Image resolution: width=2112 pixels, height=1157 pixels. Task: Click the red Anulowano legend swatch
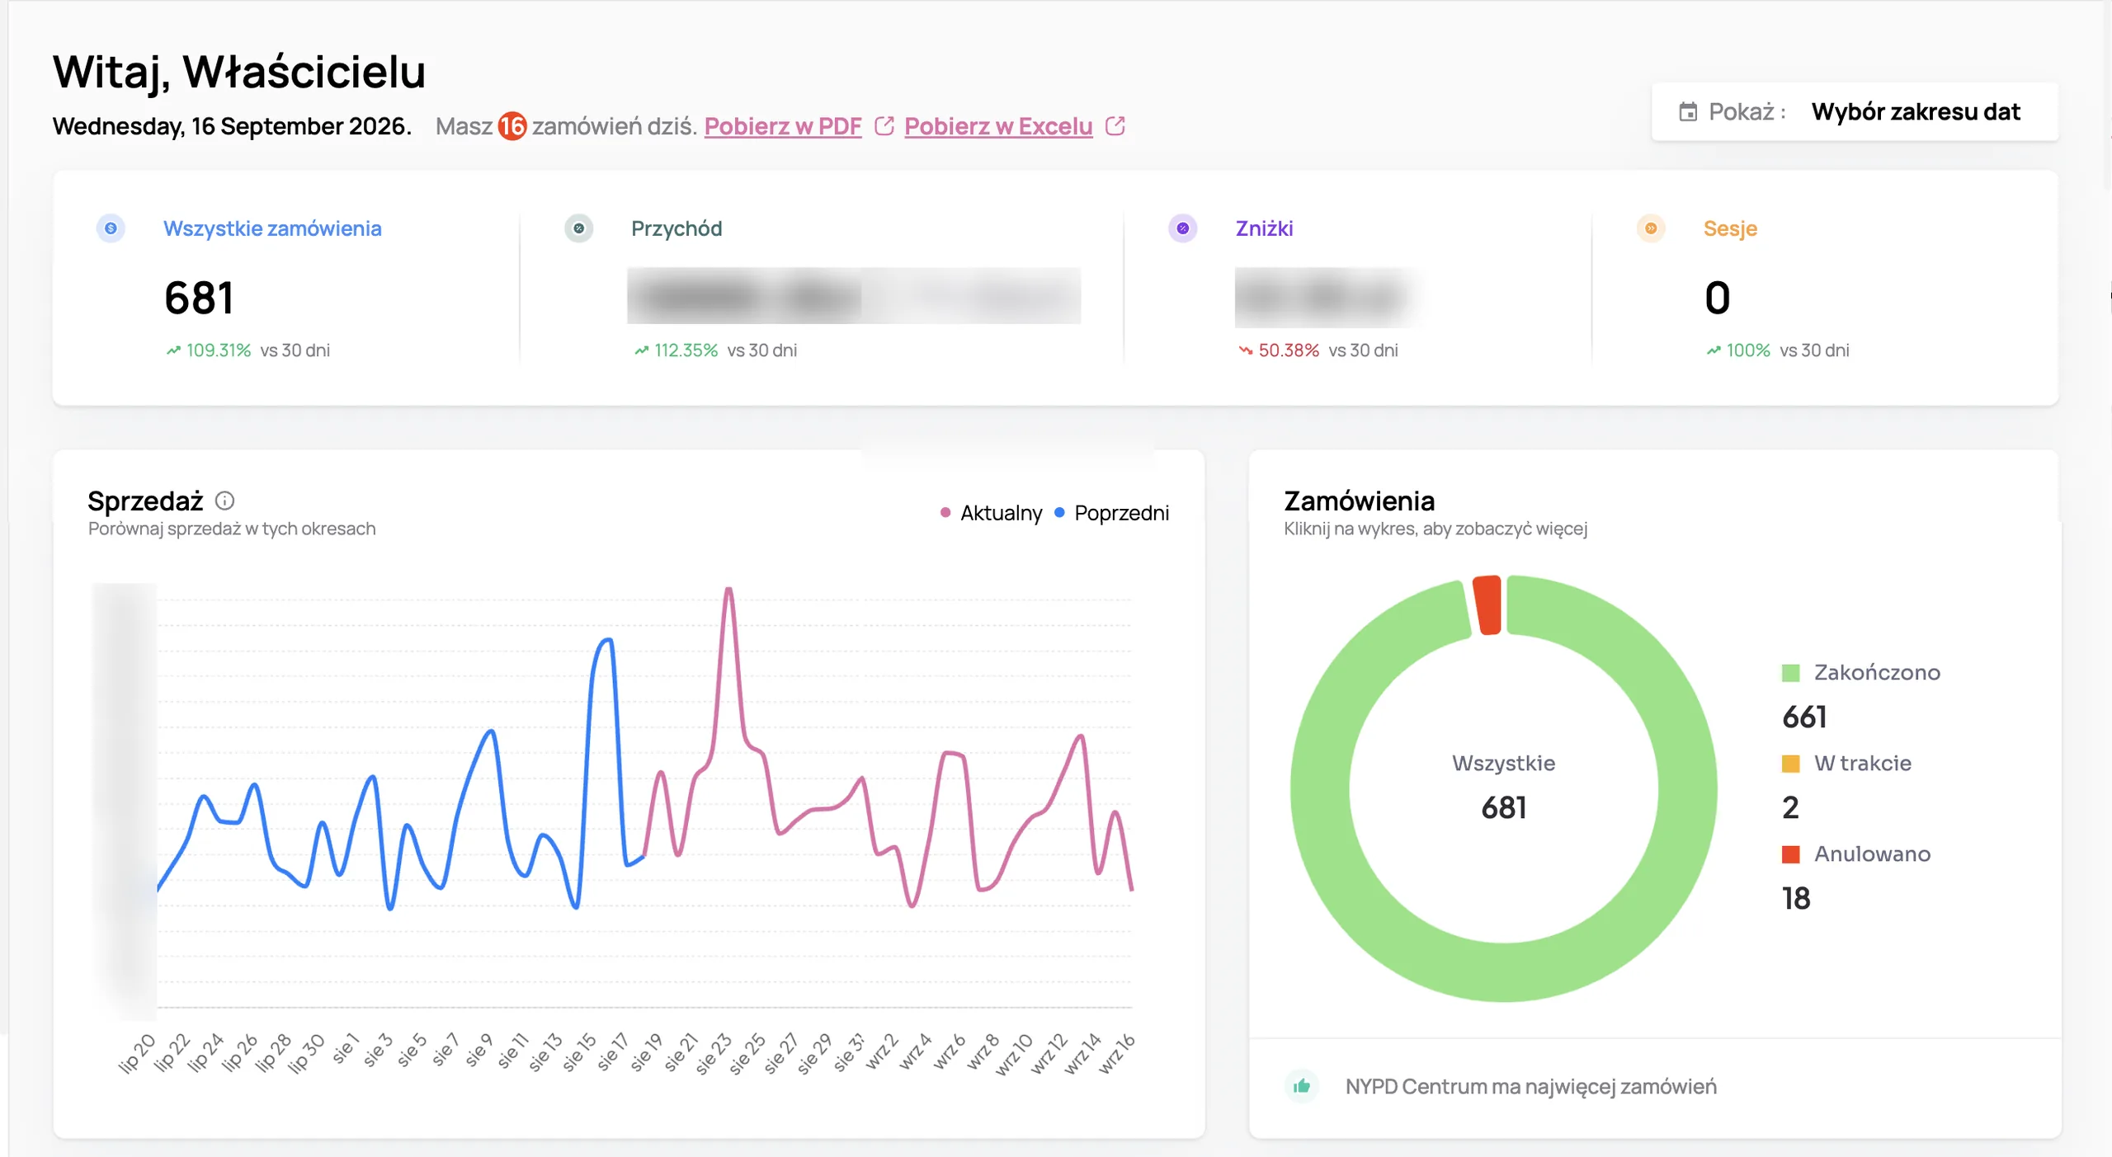tap(1790, 854)
